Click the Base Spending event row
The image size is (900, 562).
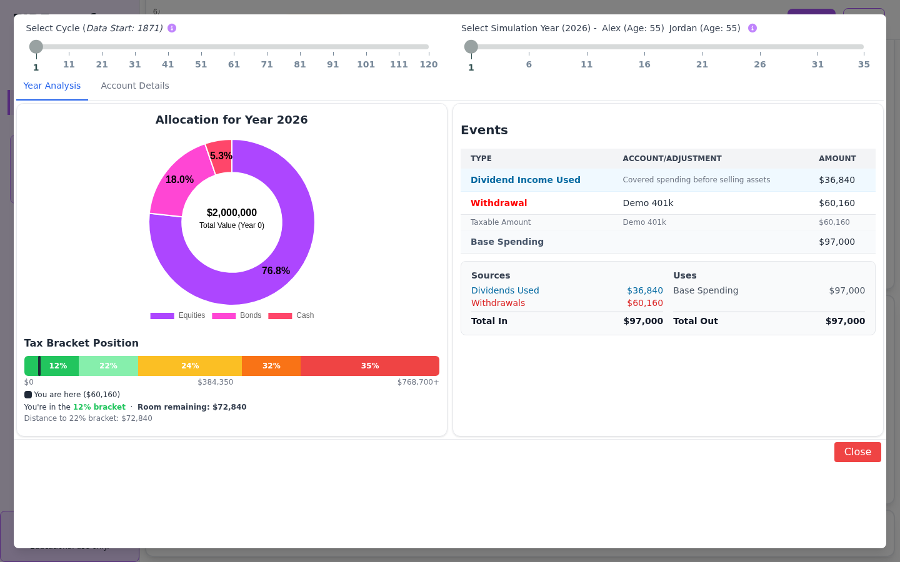tap(668, 242)
